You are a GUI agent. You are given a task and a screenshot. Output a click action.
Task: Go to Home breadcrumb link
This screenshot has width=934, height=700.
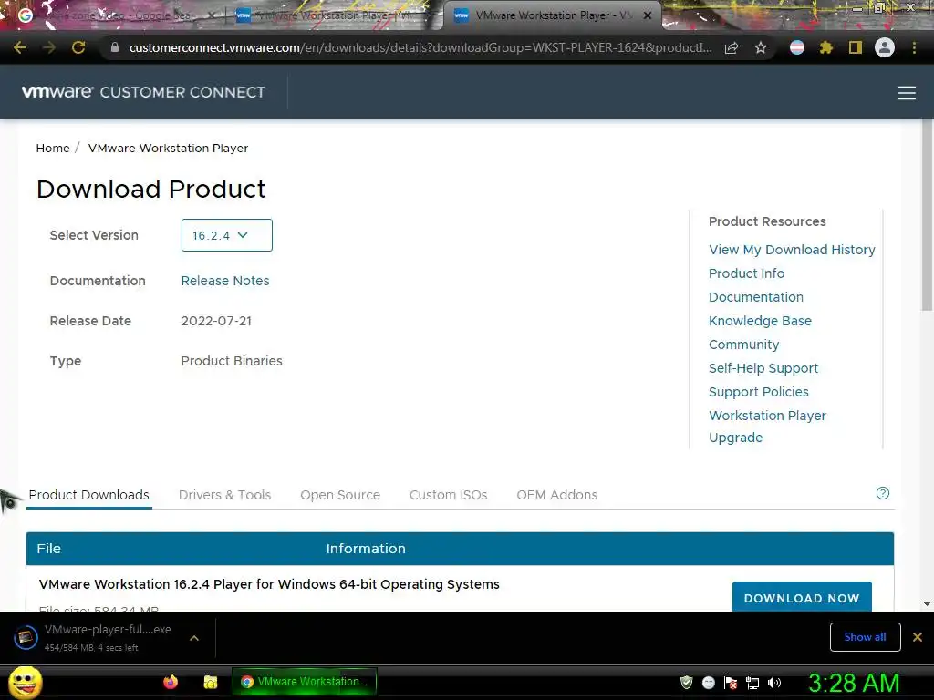[x=53, y=148]
